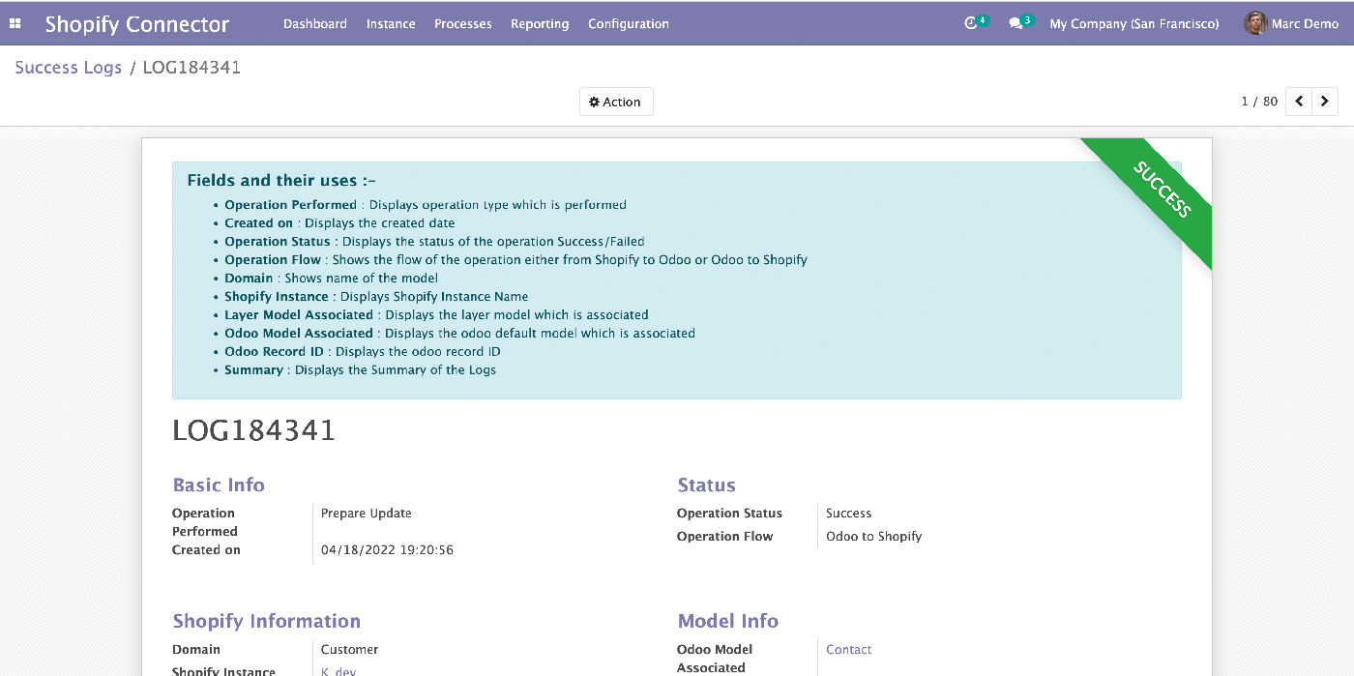Click Marc Demo avatar picture
1354x676 pixels.
pos(1255,23)
